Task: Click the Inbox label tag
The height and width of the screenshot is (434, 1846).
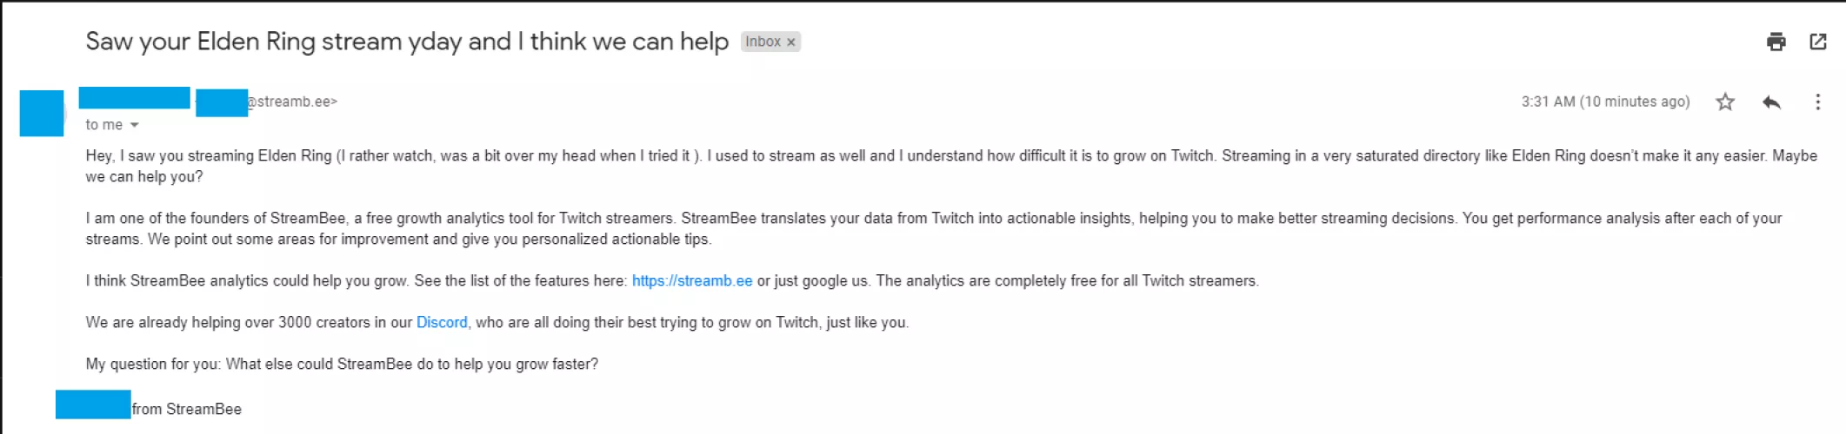Action: coord(763,42)
